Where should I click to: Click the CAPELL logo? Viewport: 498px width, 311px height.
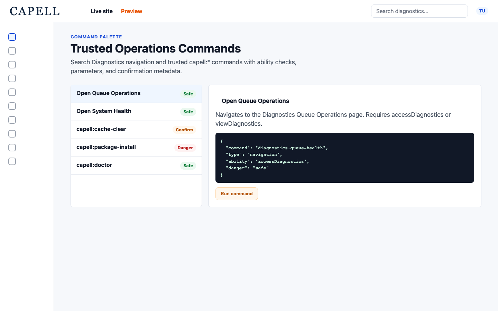click(35, 11)
